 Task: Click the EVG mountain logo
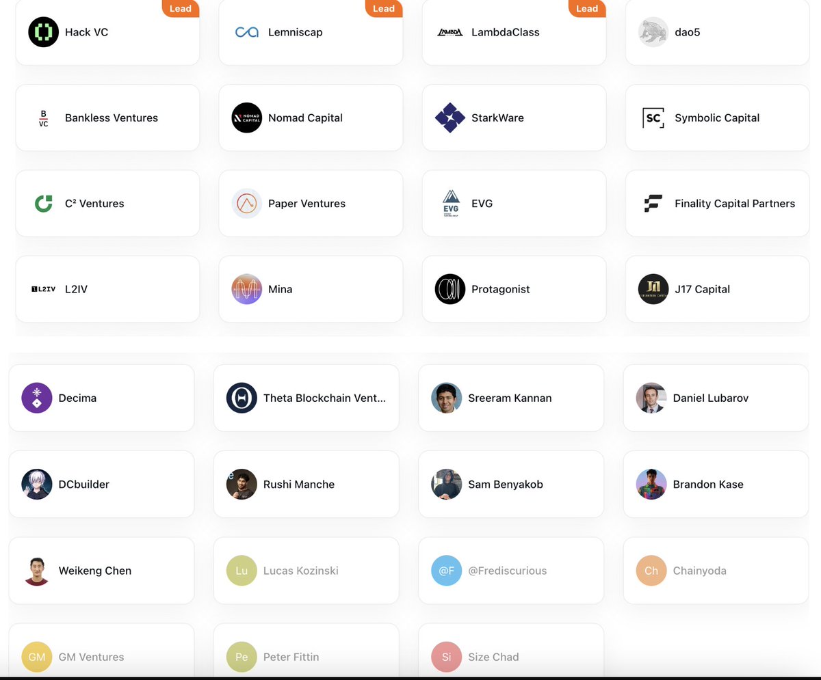450,204
